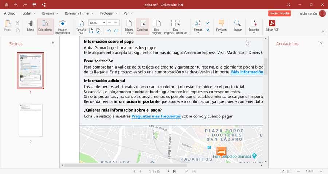Screen dimensions: 328x174
Task: Open the Más información link
Action: 247,72
